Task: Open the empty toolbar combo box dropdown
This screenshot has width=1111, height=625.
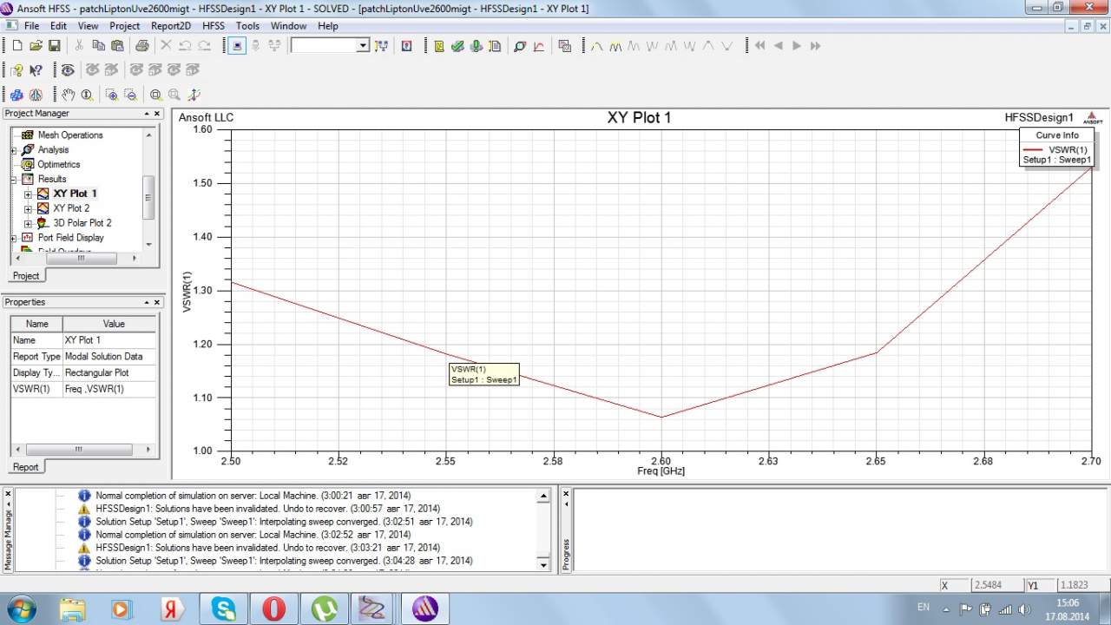Action: click(363, 46)
